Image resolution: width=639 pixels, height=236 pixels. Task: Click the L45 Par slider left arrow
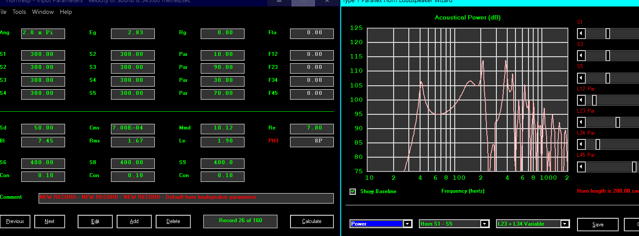(581, 167)
